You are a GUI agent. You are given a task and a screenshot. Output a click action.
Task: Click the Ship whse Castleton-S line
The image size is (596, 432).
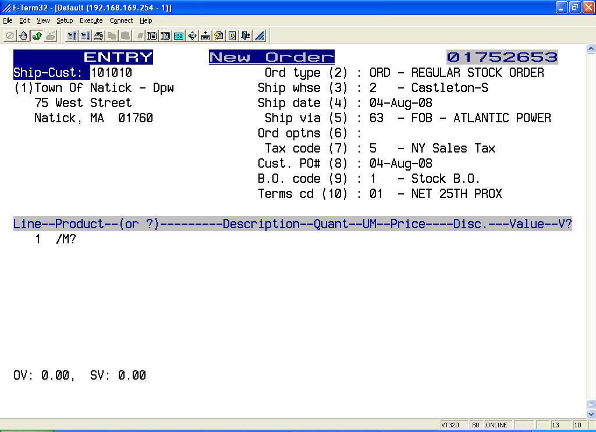pyautogui.click(x=373, y=88)
